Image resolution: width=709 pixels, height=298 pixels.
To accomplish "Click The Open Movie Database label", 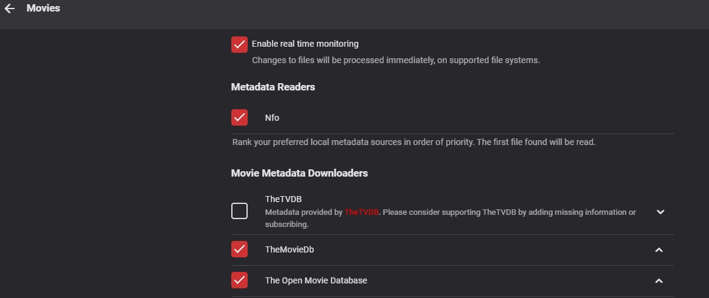I will (316, 280).
